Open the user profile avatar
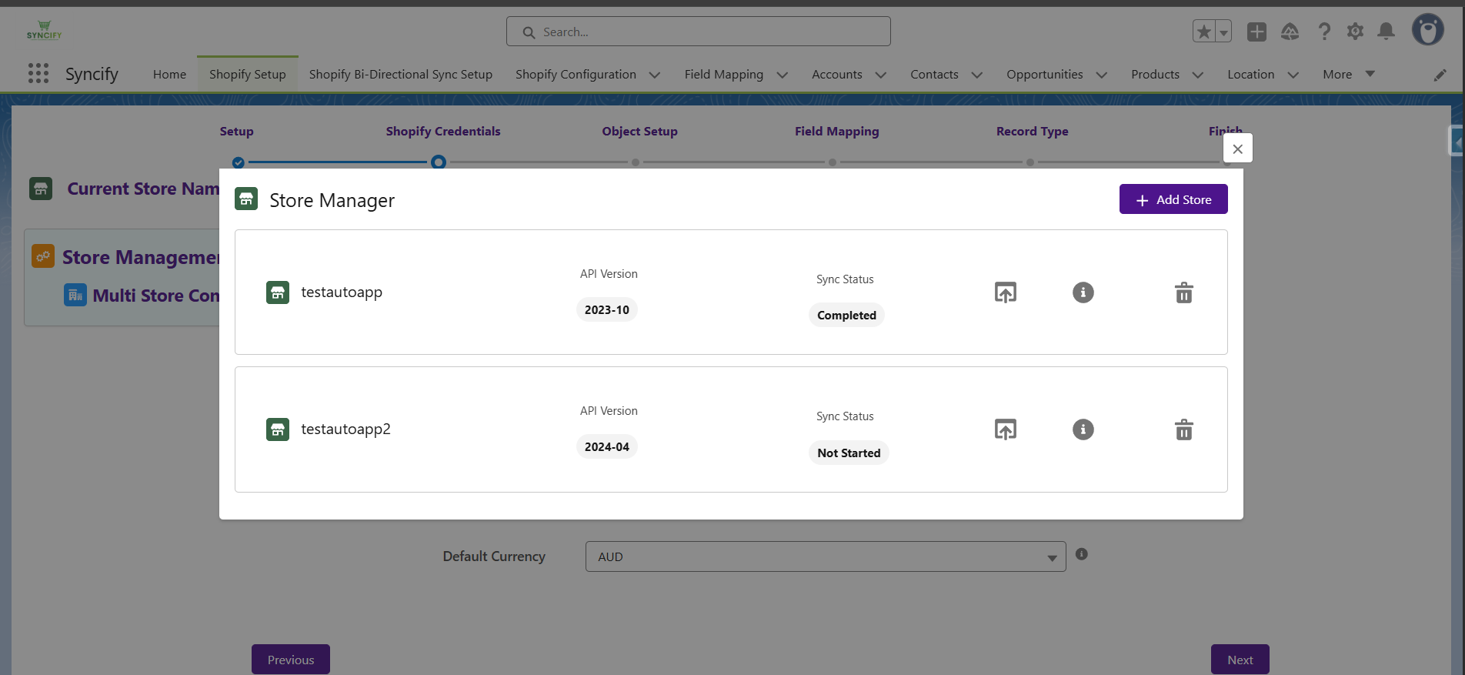Screen dimensions: 1465x675 point(1427,30)
